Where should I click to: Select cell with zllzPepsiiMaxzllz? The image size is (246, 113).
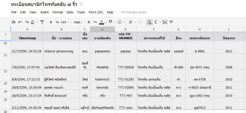102,104
